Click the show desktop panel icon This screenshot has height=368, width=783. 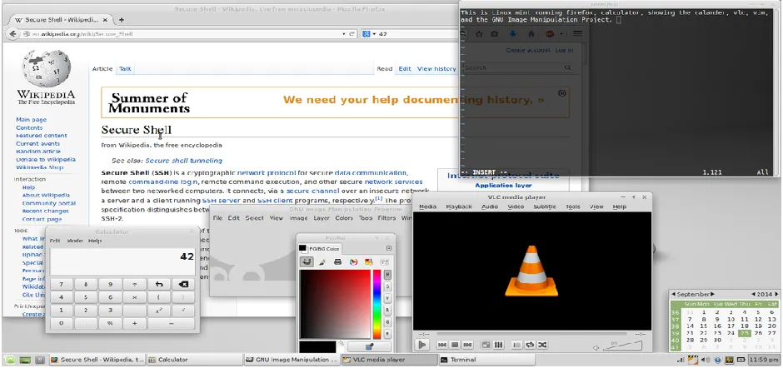25,360
